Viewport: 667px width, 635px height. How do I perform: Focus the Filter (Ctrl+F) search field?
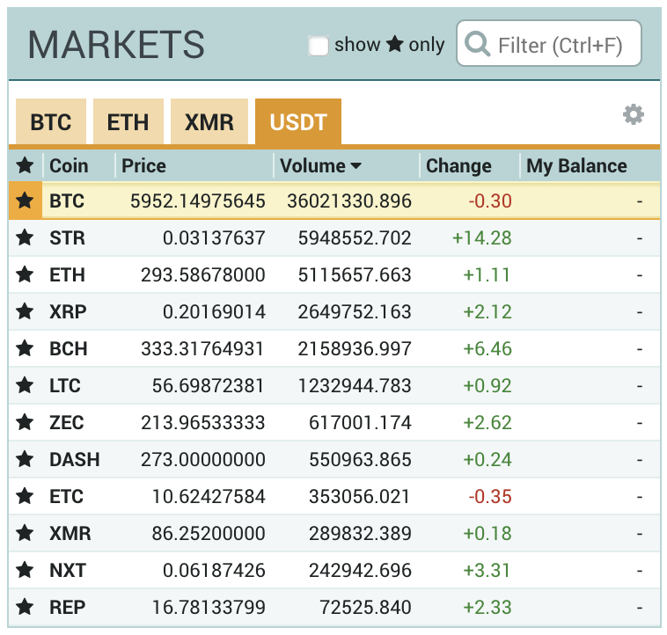point(549,43)
